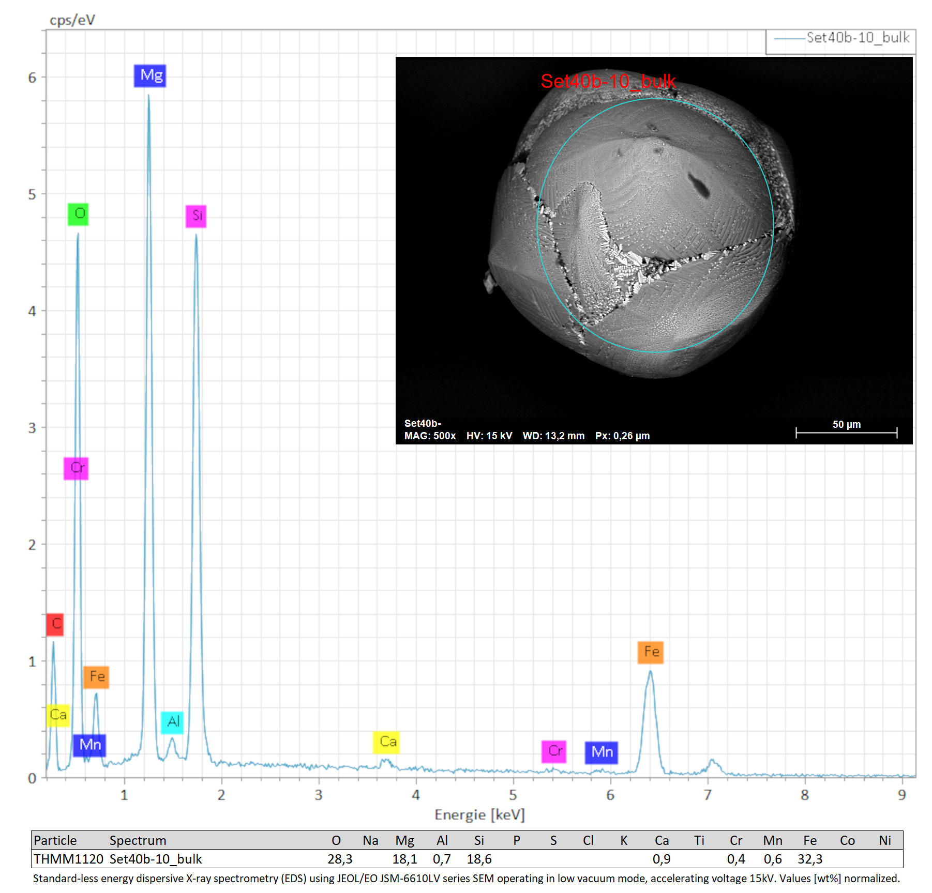Click the THMM1120 particle table cell
This screenshot has width=932, height=893.
tap(68, 859)
